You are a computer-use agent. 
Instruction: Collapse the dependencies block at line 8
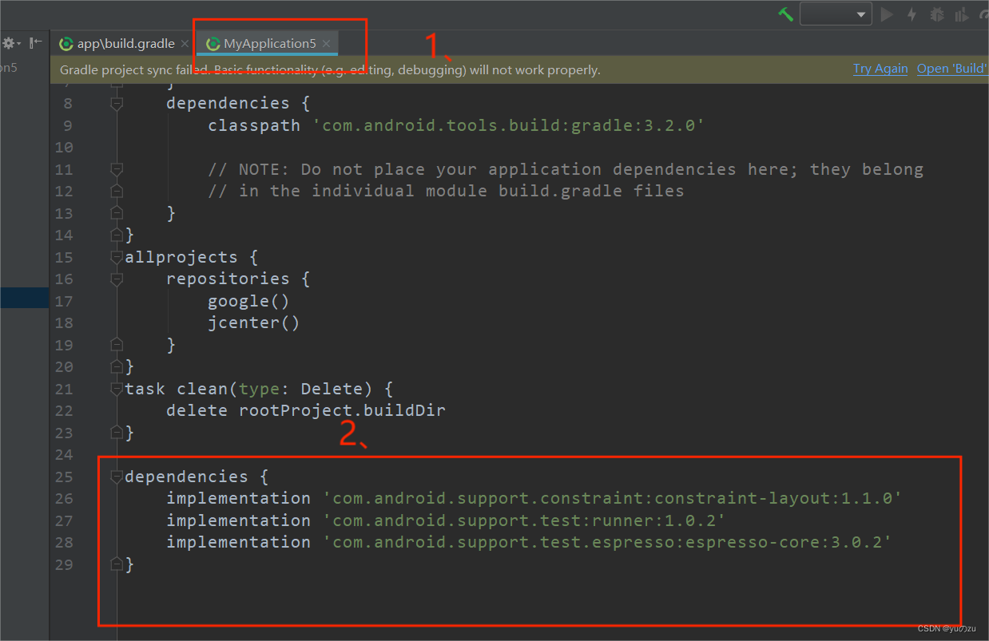tap(117, 103)
